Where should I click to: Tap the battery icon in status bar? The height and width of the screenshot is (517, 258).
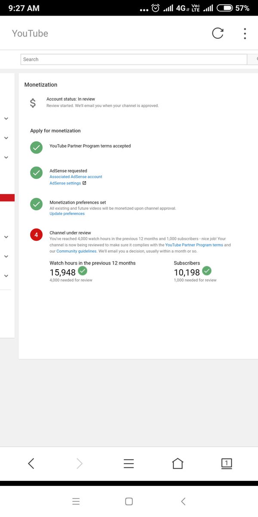(224, 8)
